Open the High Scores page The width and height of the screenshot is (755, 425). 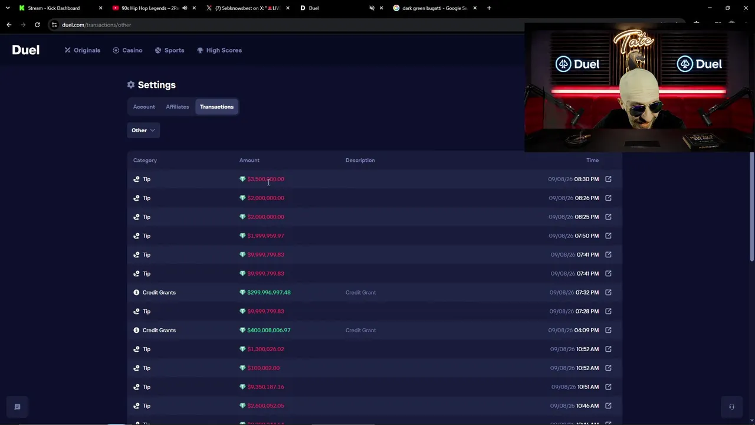click(219, 50)
